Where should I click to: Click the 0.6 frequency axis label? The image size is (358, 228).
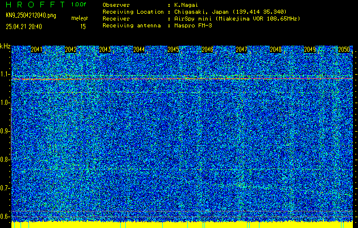(4, 217)
